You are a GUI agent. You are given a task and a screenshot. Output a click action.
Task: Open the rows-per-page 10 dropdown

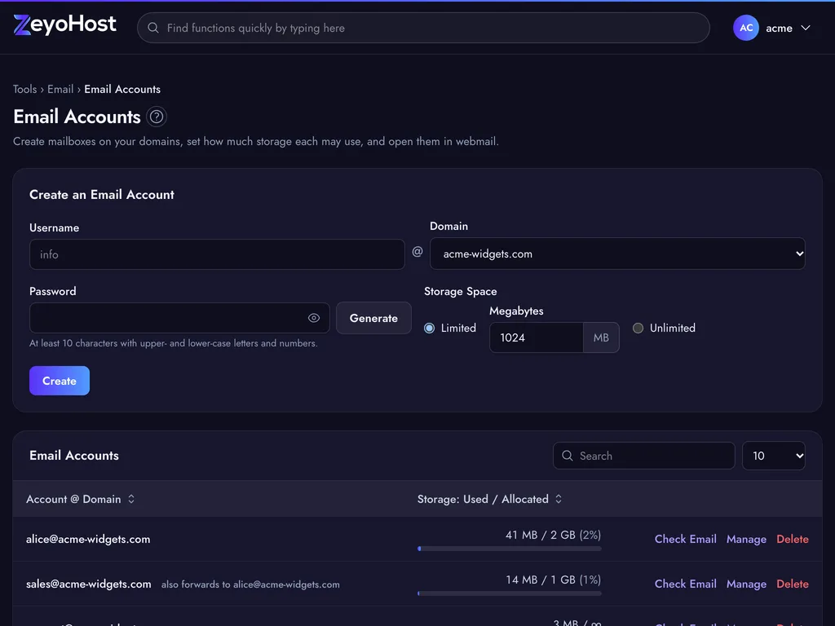(773, 456)
